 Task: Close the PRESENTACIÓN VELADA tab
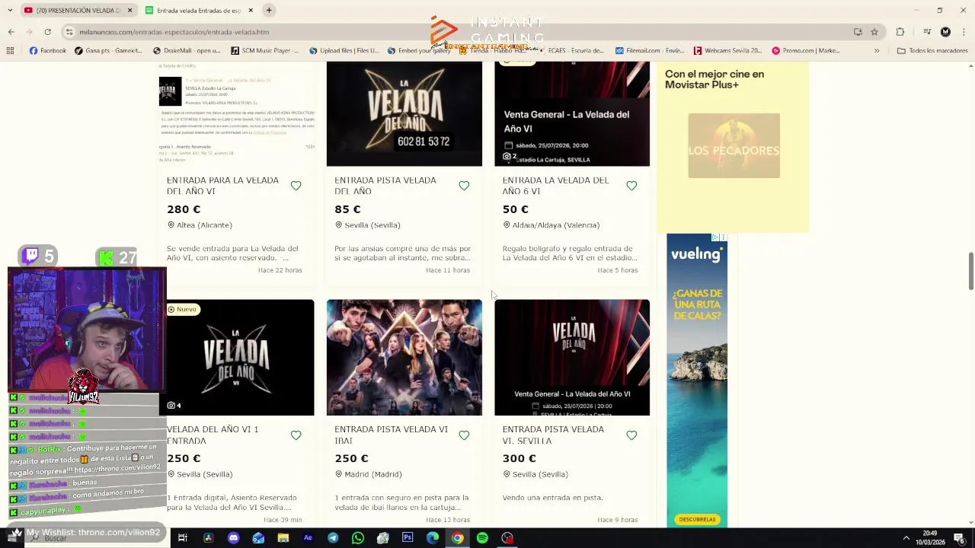[129, 10]
